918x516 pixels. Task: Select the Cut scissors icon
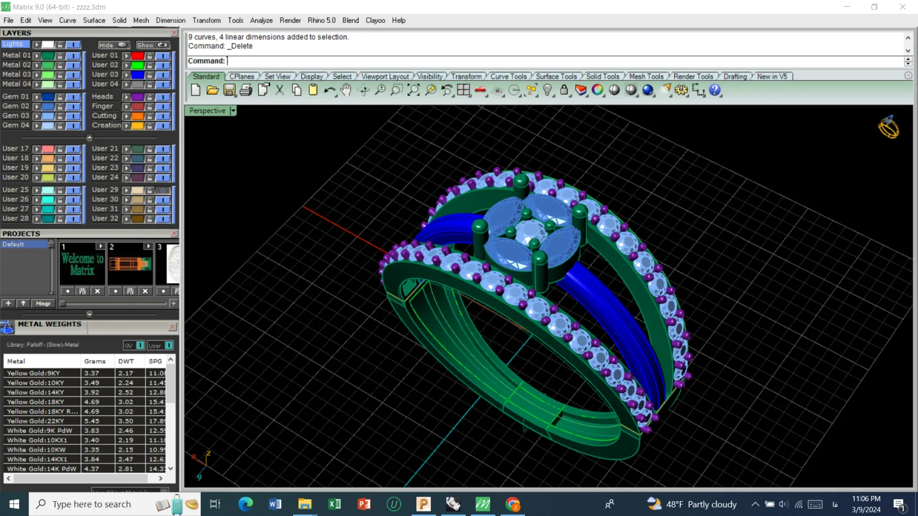(280, 90)
